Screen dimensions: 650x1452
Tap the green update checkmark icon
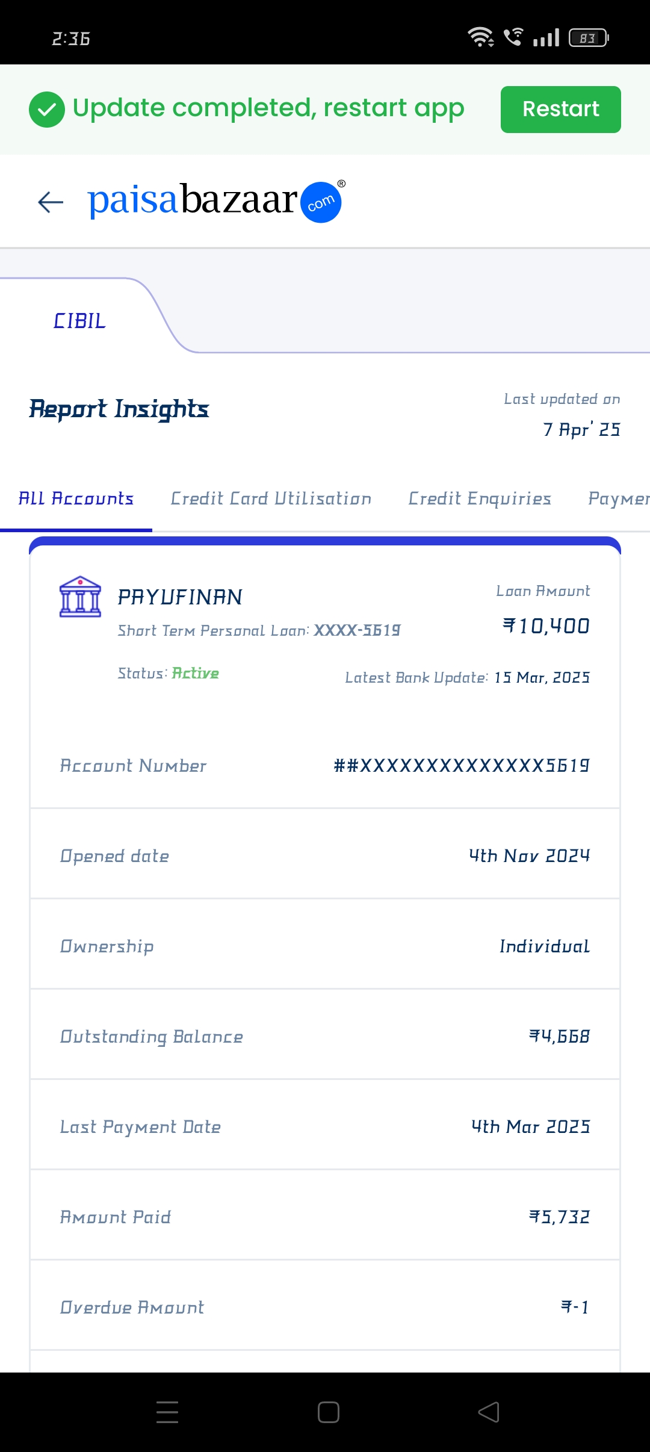(x=47, y=110)
